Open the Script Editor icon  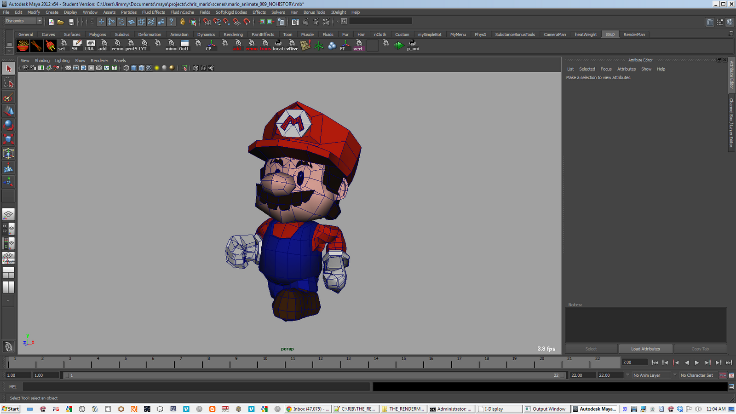coord(731,387)
